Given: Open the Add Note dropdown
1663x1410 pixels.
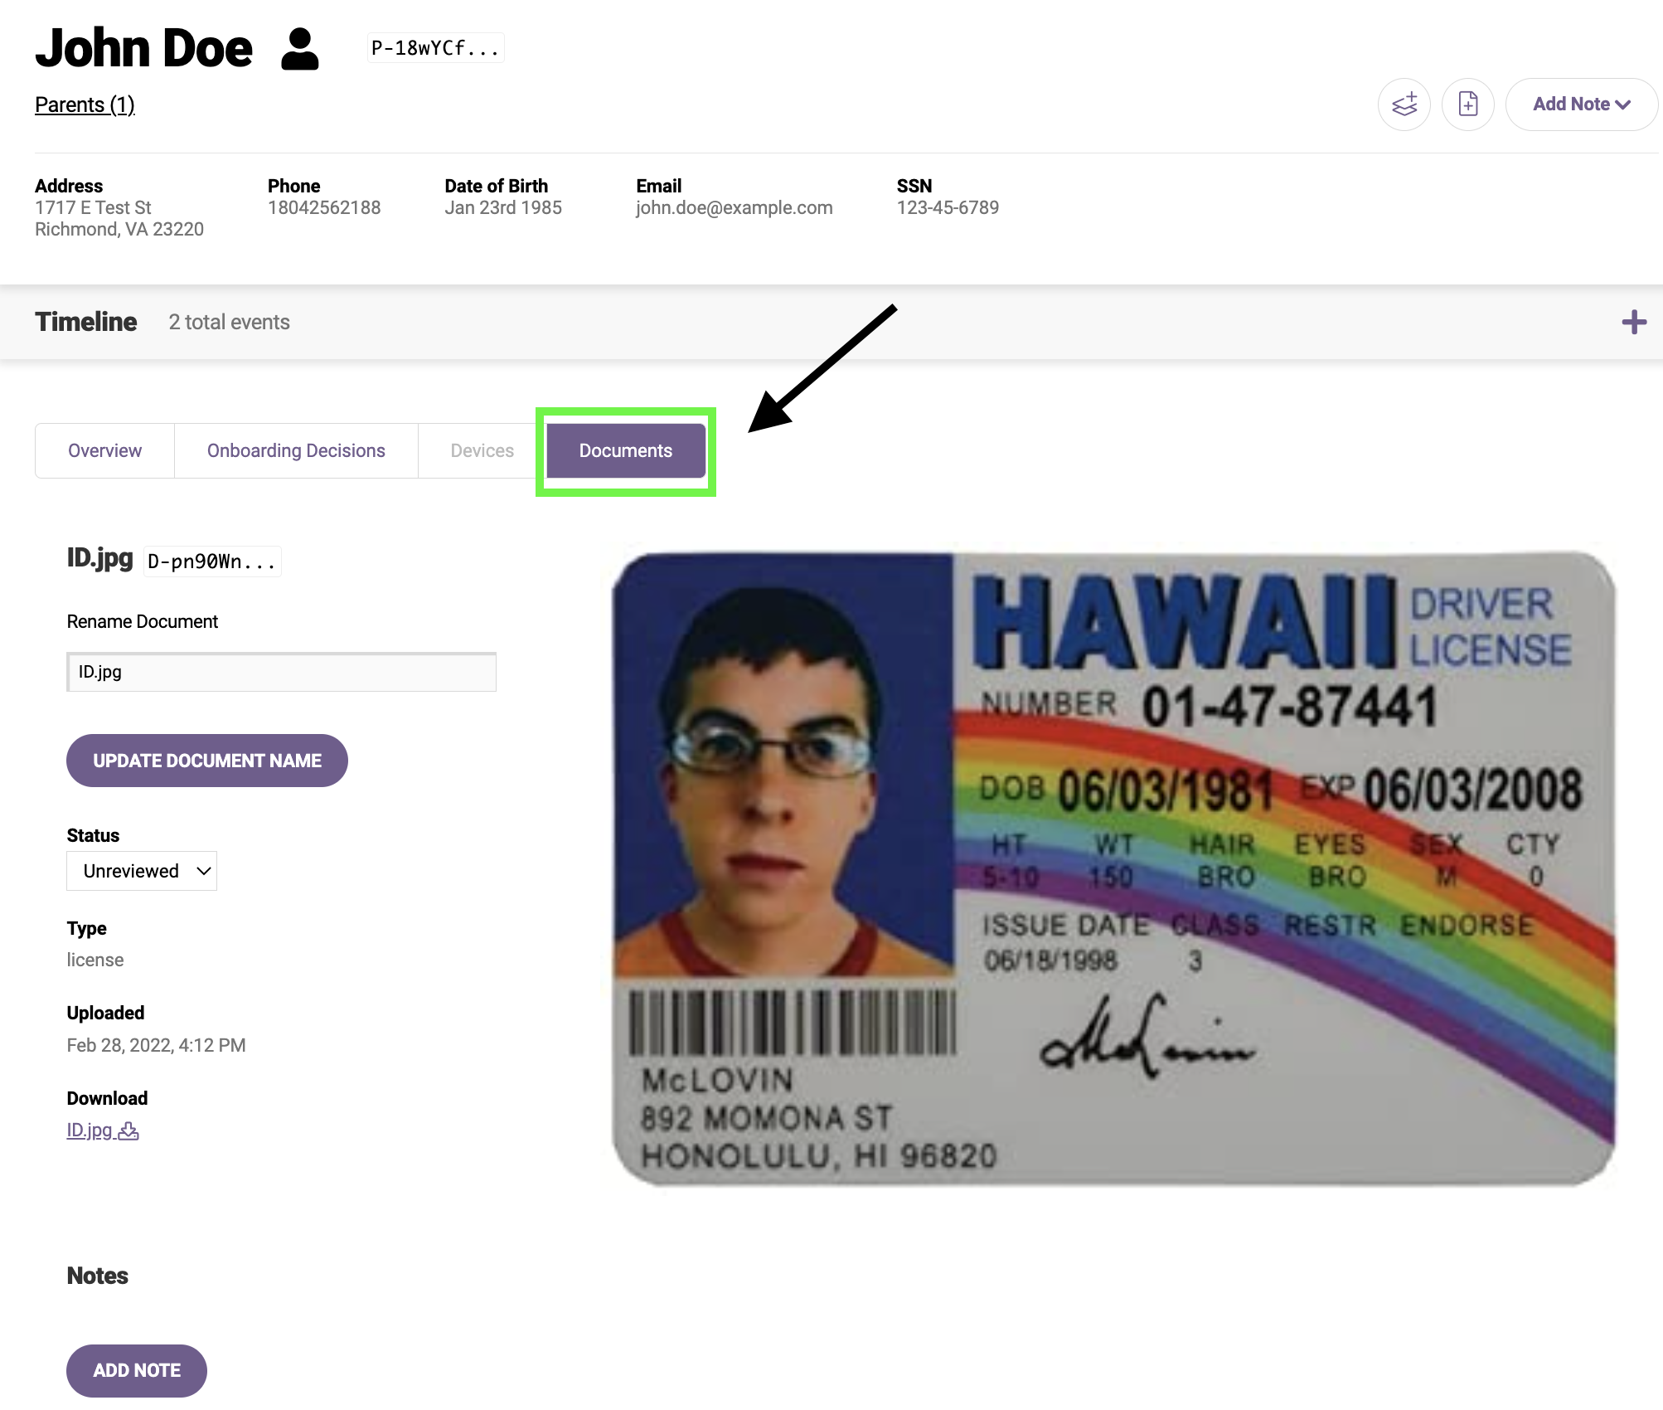Looking at the screenshot, I should (x=1581, y=105).
